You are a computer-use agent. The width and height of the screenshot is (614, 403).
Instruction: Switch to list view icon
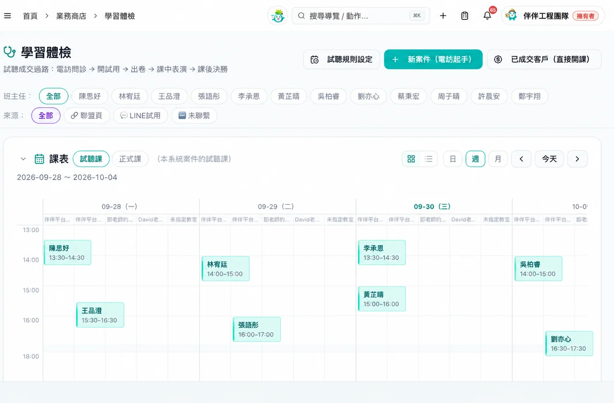point(428,159)
